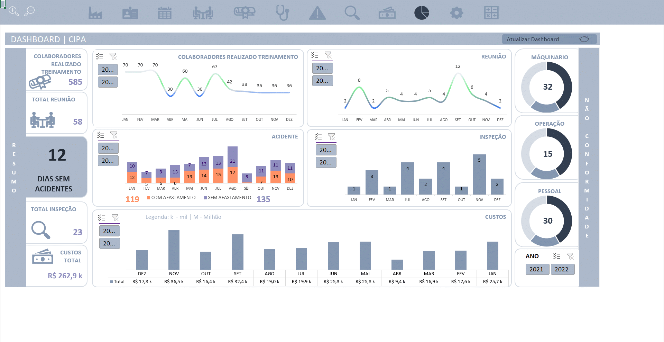Click the Operação donut chart value 15

(547, 154)
